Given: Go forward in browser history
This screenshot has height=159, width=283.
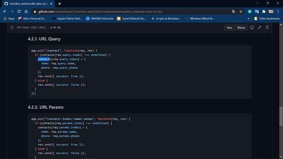Looking at the screenshot, I should pyautogui.click(x=12, y=11).
